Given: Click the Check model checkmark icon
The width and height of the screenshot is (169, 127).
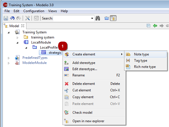Looking at the screenshot, I should (x=66, y=113).
